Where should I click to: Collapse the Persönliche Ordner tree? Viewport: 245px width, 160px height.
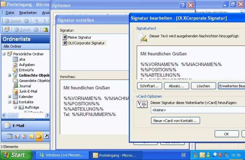[4, 54]
